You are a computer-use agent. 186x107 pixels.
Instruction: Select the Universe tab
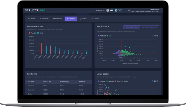pyautogui.click(x=71, y=19)
